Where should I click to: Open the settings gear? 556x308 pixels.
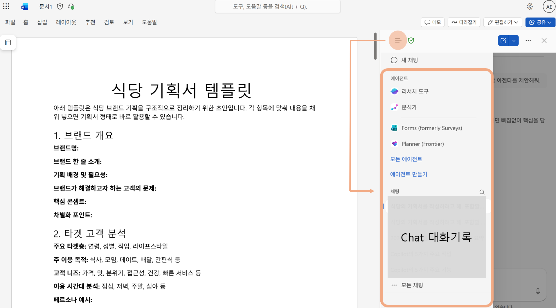pyautogui.click(x=530, y=6)
